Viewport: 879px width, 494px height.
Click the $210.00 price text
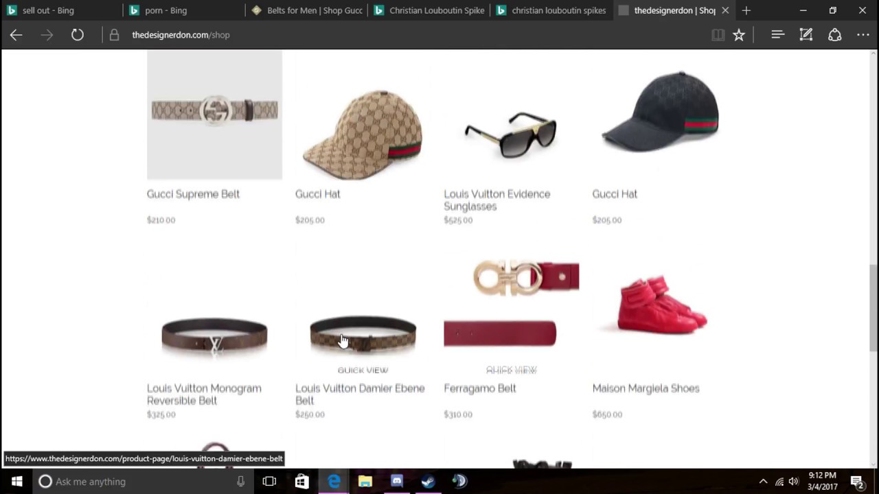pos(161,220)
